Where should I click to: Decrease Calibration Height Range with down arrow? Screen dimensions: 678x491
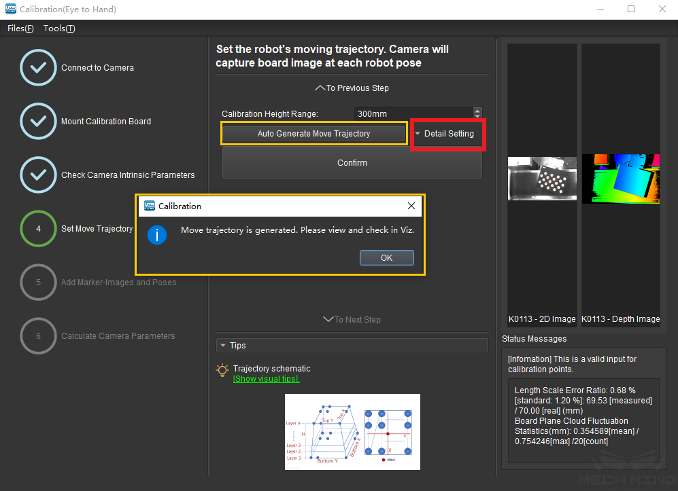(x=477, y=117)
